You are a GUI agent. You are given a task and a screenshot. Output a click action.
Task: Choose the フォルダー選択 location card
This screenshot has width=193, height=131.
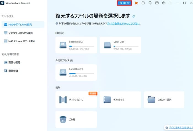(164, 100)
